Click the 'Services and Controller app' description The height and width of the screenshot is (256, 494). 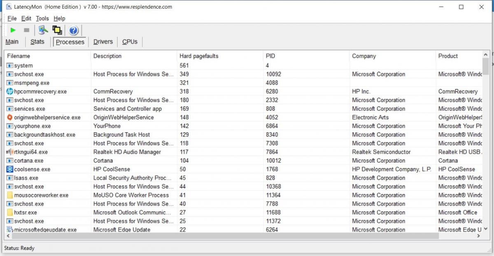128,109
